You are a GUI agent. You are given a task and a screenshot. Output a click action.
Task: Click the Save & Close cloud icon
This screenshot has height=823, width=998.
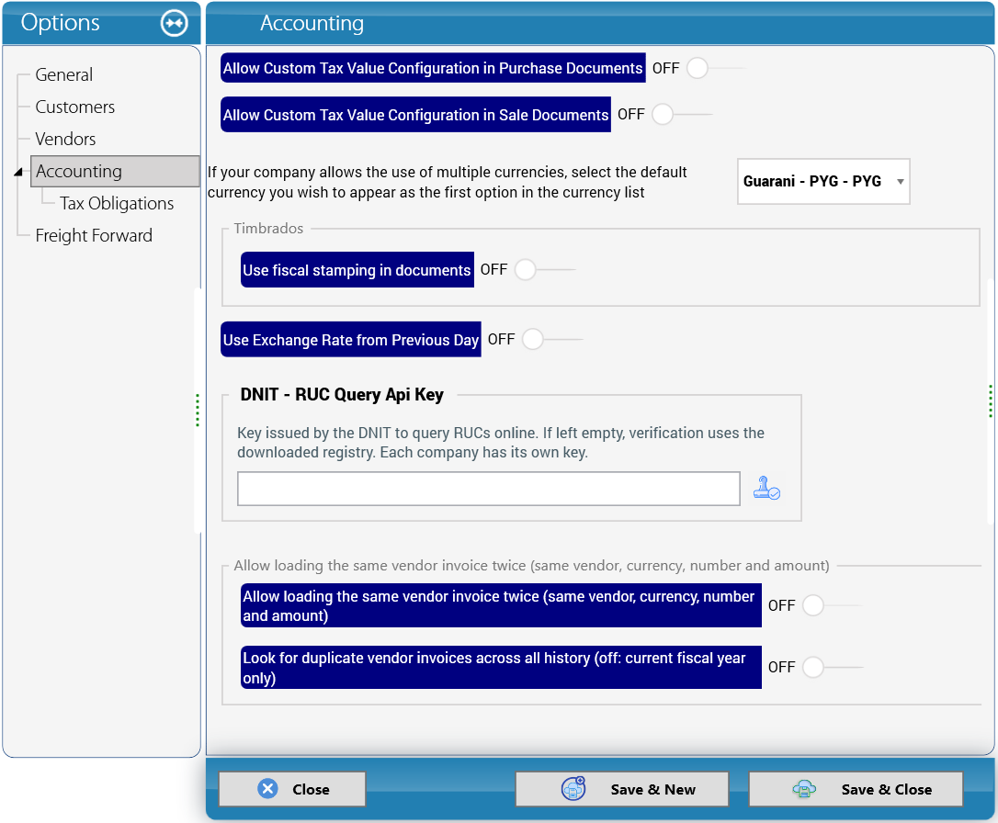point(804,789)
